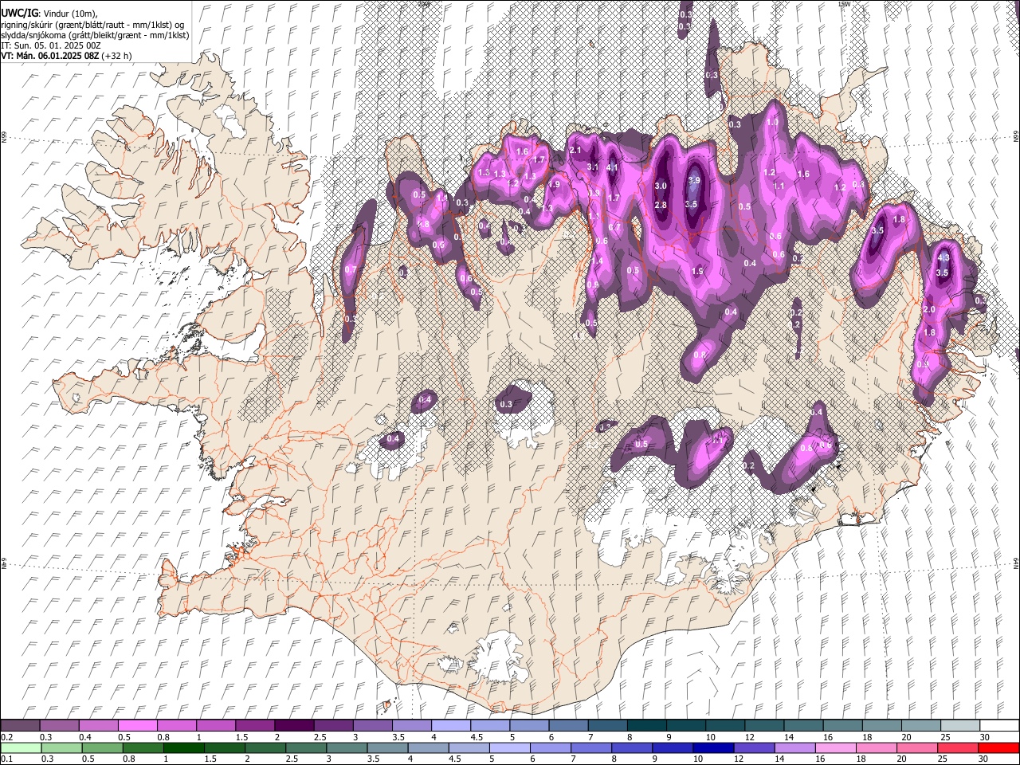Click bottom-row light green swatch between 0.1 and 0.3
This screenshot has height=765, width=1020.
click(20, 747)
